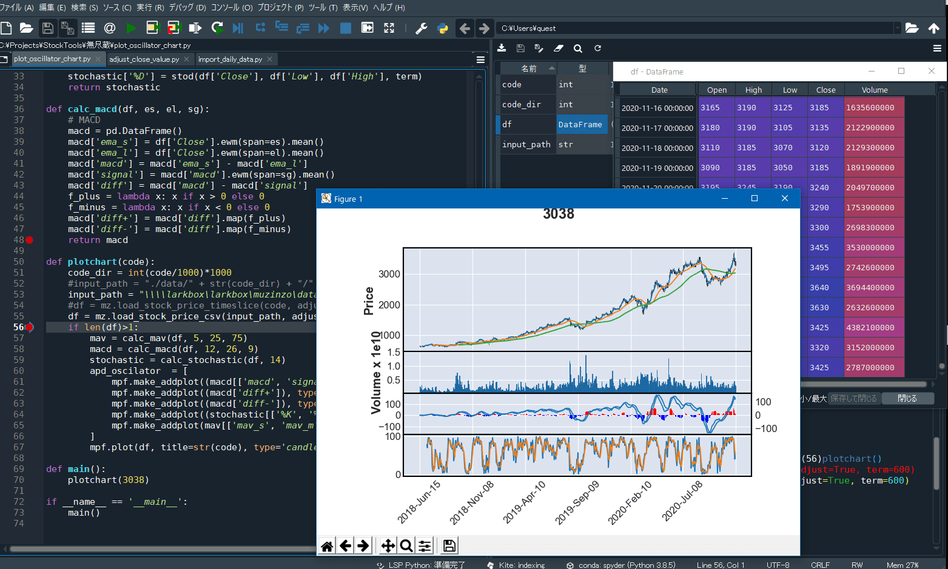Image resolution: width=948 pixels, height=569 pixels.
Task: Sort variables by 名前 column header
Action: [528, 68]
